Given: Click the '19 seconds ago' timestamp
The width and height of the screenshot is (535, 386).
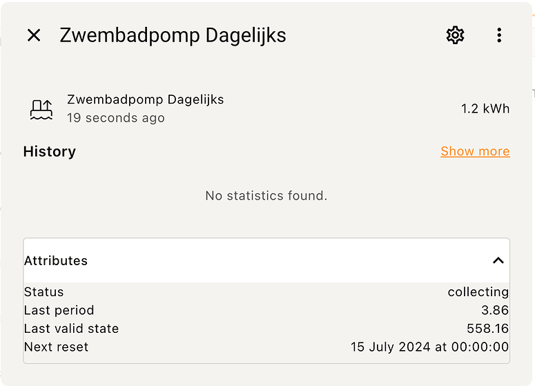Looking at the screenshot, I should pyautogui.click(x=116, y=118).
